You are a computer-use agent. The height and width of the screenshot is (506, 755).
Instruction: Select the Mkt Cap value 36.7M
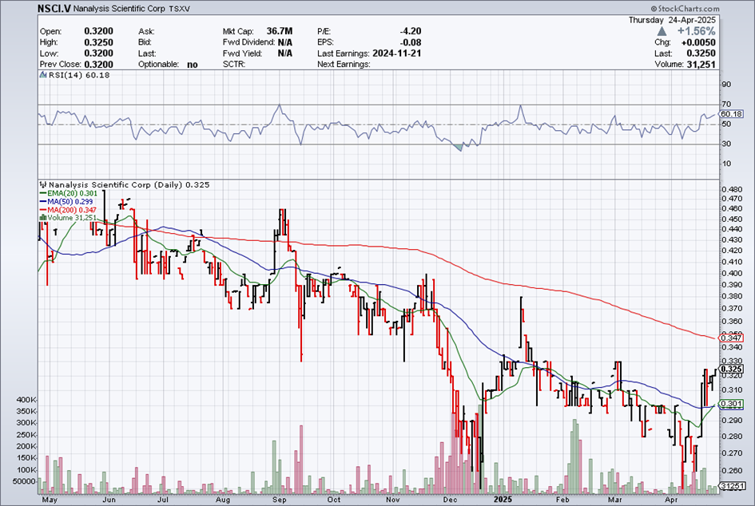280,31
